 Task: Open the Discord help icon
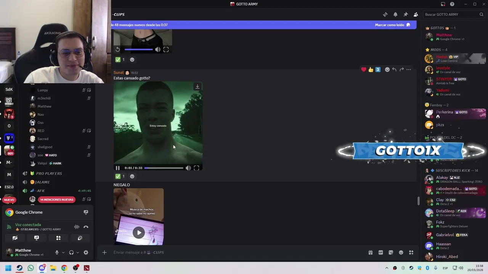coord(452,4)
